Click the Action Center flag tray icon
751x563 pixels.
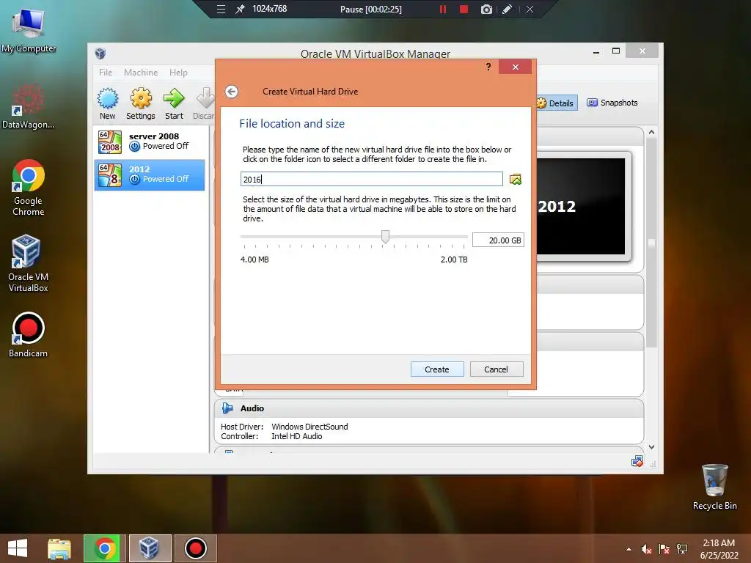pyautogui.click(x=664, y=549)
